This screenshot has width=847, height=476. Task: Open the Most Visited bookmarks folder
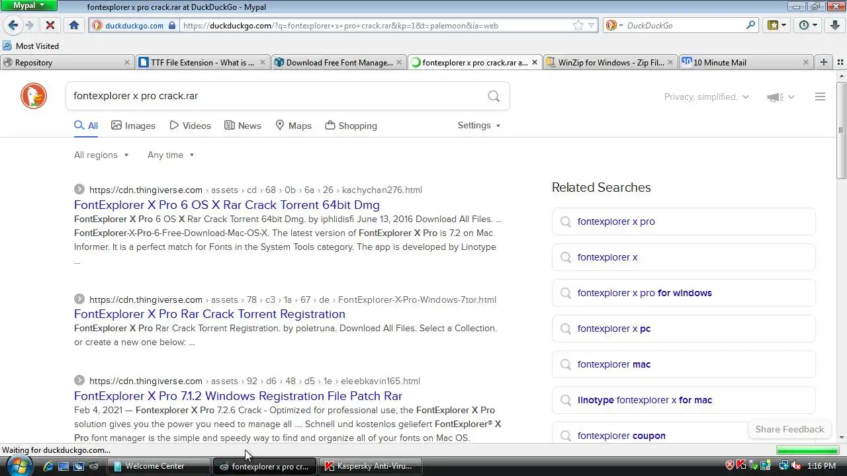(30, 46)
